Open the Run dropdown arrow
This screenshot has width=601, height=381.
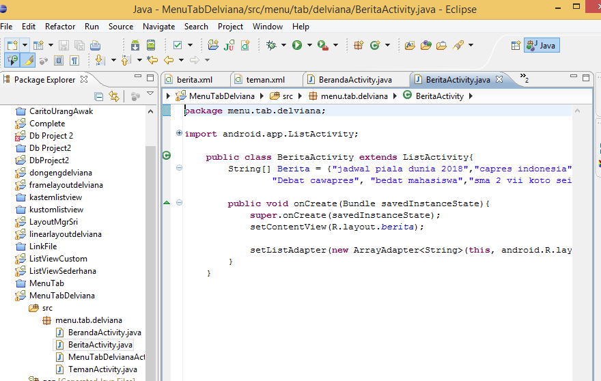pyautogui.click(x=309, y=45)
